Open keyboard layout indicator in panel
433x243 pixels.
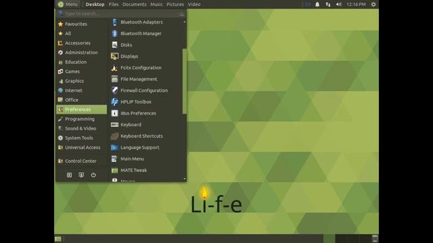[x=308, y=5]
